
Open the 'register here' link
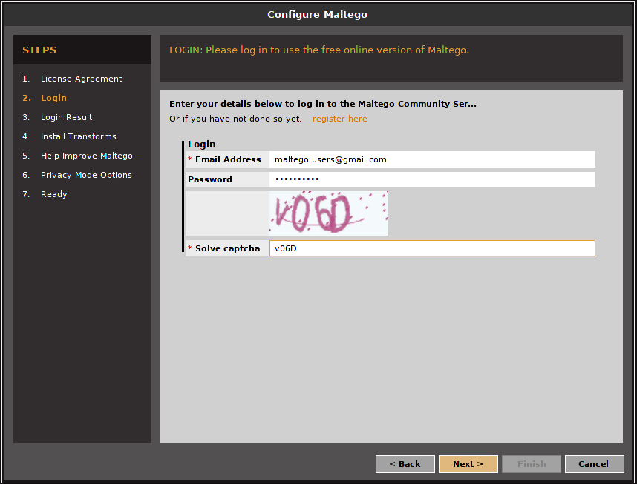pyautogui.click(x=339, y=119)
